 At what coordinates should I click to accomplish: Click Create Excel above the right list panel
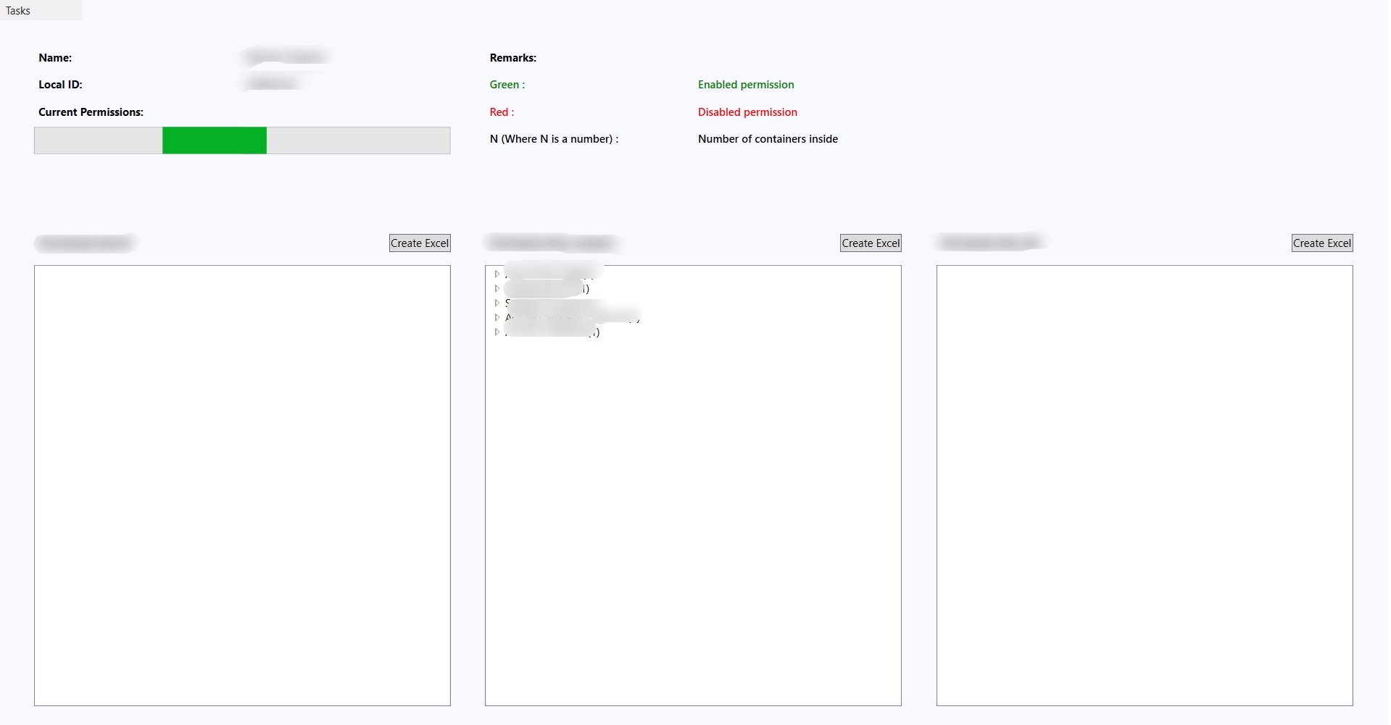[x=1321, y=243]
